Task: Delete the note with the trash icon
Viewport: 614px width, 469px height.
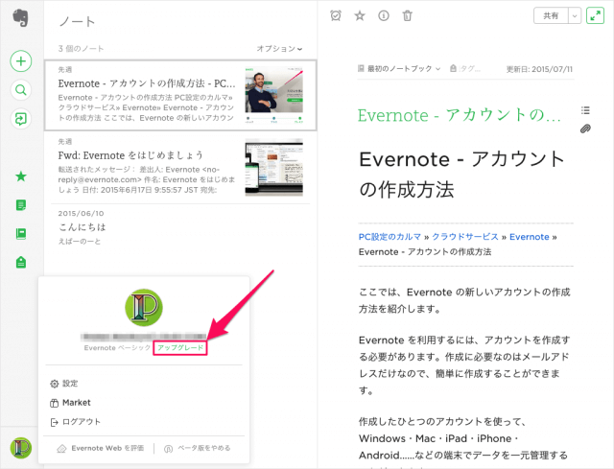Action: click(x=408, y=15)
